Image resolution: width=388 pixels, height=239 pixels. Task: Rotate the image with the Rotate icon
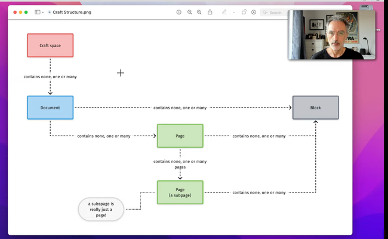(244, 12)
